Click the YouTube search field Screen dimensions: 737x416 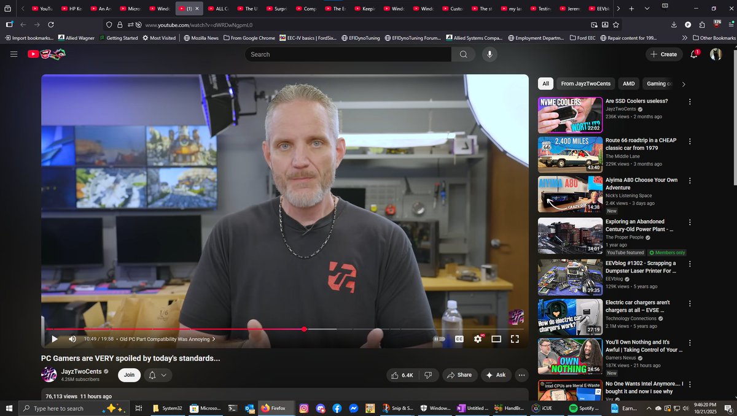[348, 54]
